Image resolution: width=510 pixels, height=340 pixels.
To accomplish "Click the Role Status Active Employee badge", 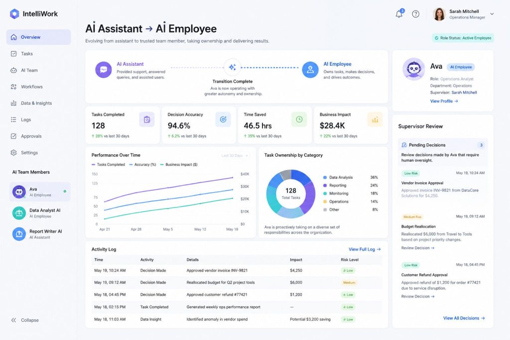I will (463, 38).
